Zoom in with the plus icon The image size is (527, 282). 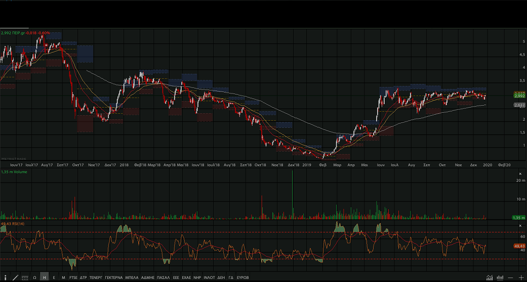[521, 277]
